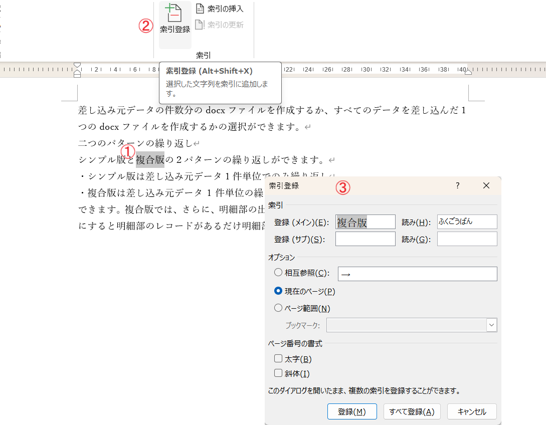Enable the 斜体 (italic) checkbox
The height and width of the screenshot is (425, 546).
click(278, 373)
